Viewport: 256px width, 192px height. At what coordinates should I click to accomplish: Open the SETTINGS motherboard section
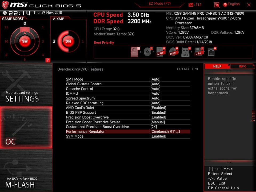26,85
